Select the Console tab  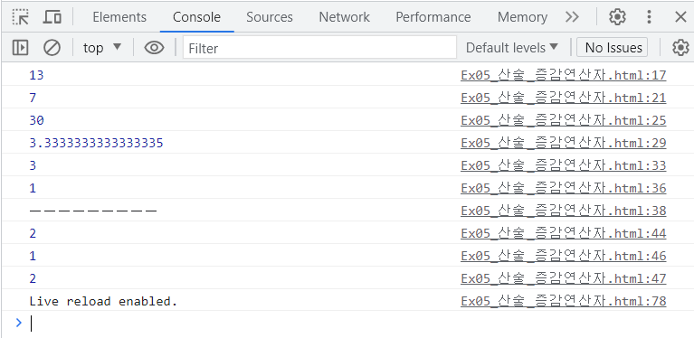(196, 17)
